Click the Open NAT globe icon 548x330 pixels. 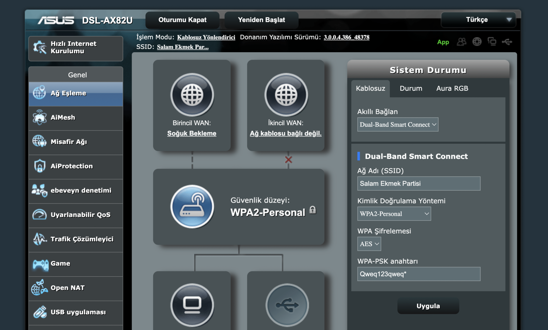tap(39, 288)
